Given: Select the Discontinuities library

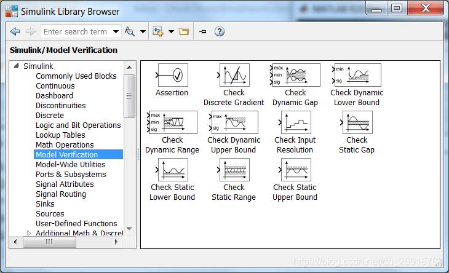Looking at the screenshot, I should 61,106.
